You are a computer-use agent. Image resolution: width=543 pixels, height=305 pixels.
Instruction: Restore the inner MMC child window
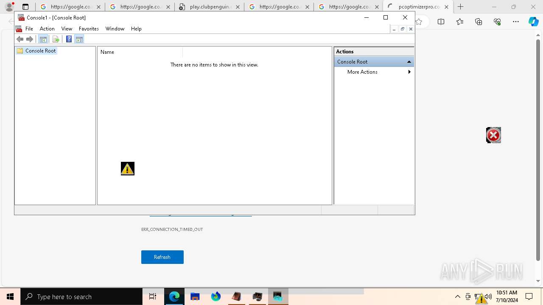pyautogui.click(x=402, y=29)
